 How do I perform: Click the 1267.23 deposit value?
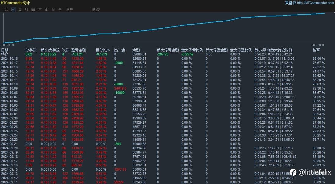click(120, 169)
